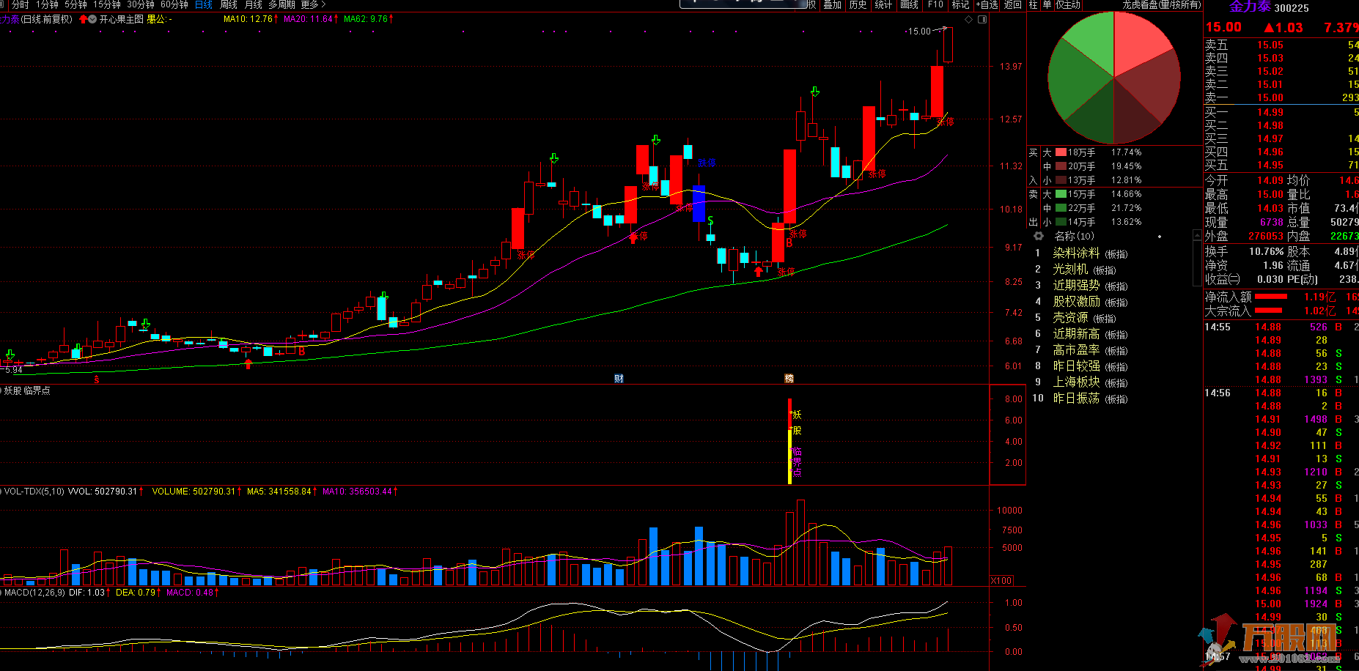Switch to the 60分钟 chart tab
This screenshot has width=1359, height=671.
[174, 4]
